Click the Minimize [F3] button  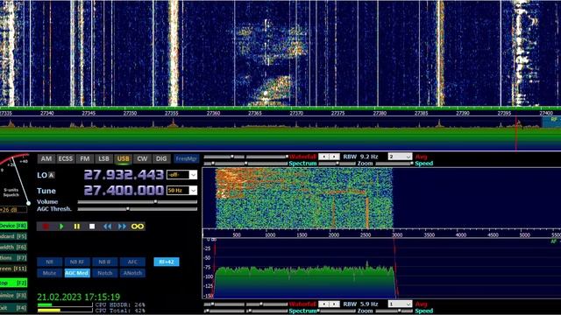(x=13, y=296)
